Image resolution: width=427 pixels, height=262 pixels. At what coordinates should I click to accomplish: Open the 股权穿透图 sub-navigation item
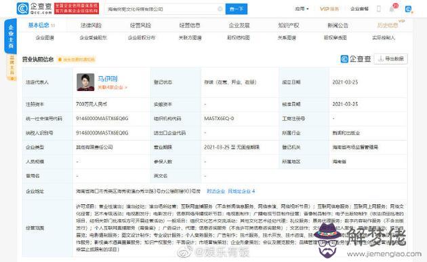coord(335,37)
